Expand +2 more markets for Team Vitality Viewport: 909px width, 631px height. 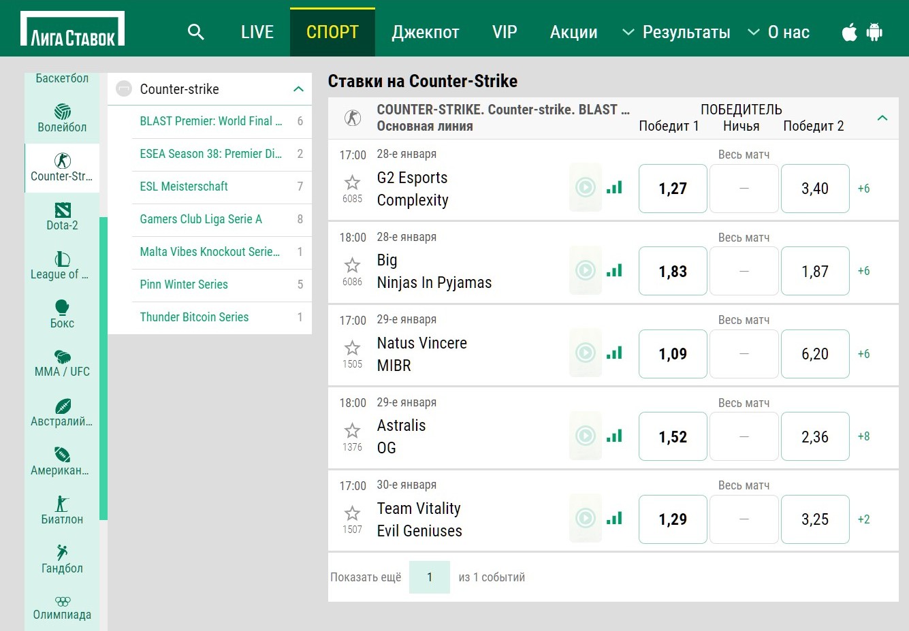pos(864,519)
